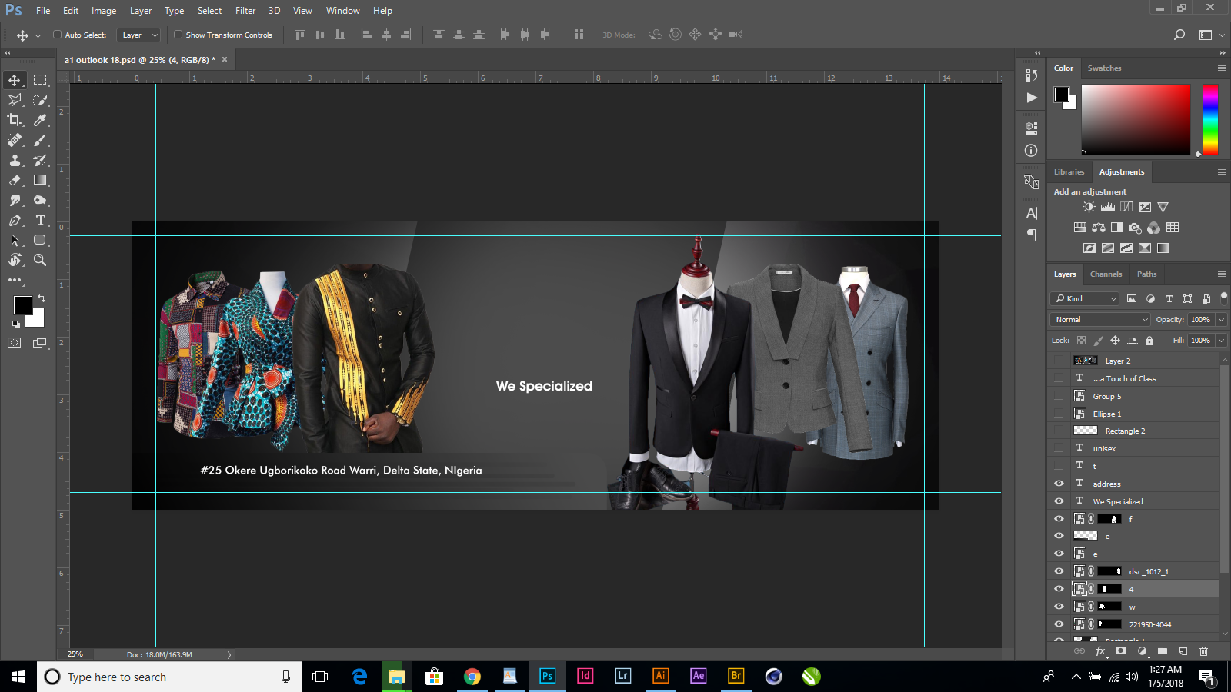Check Show Transform Controls
1231x692 pixels.
click(x=178, y=35)
